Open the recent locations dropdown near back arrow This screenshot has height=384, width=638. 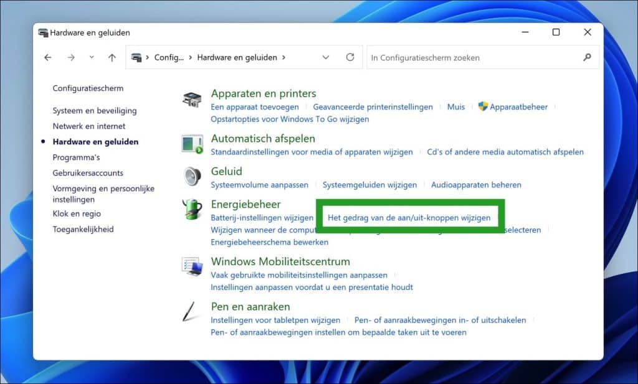coord(91,57)
